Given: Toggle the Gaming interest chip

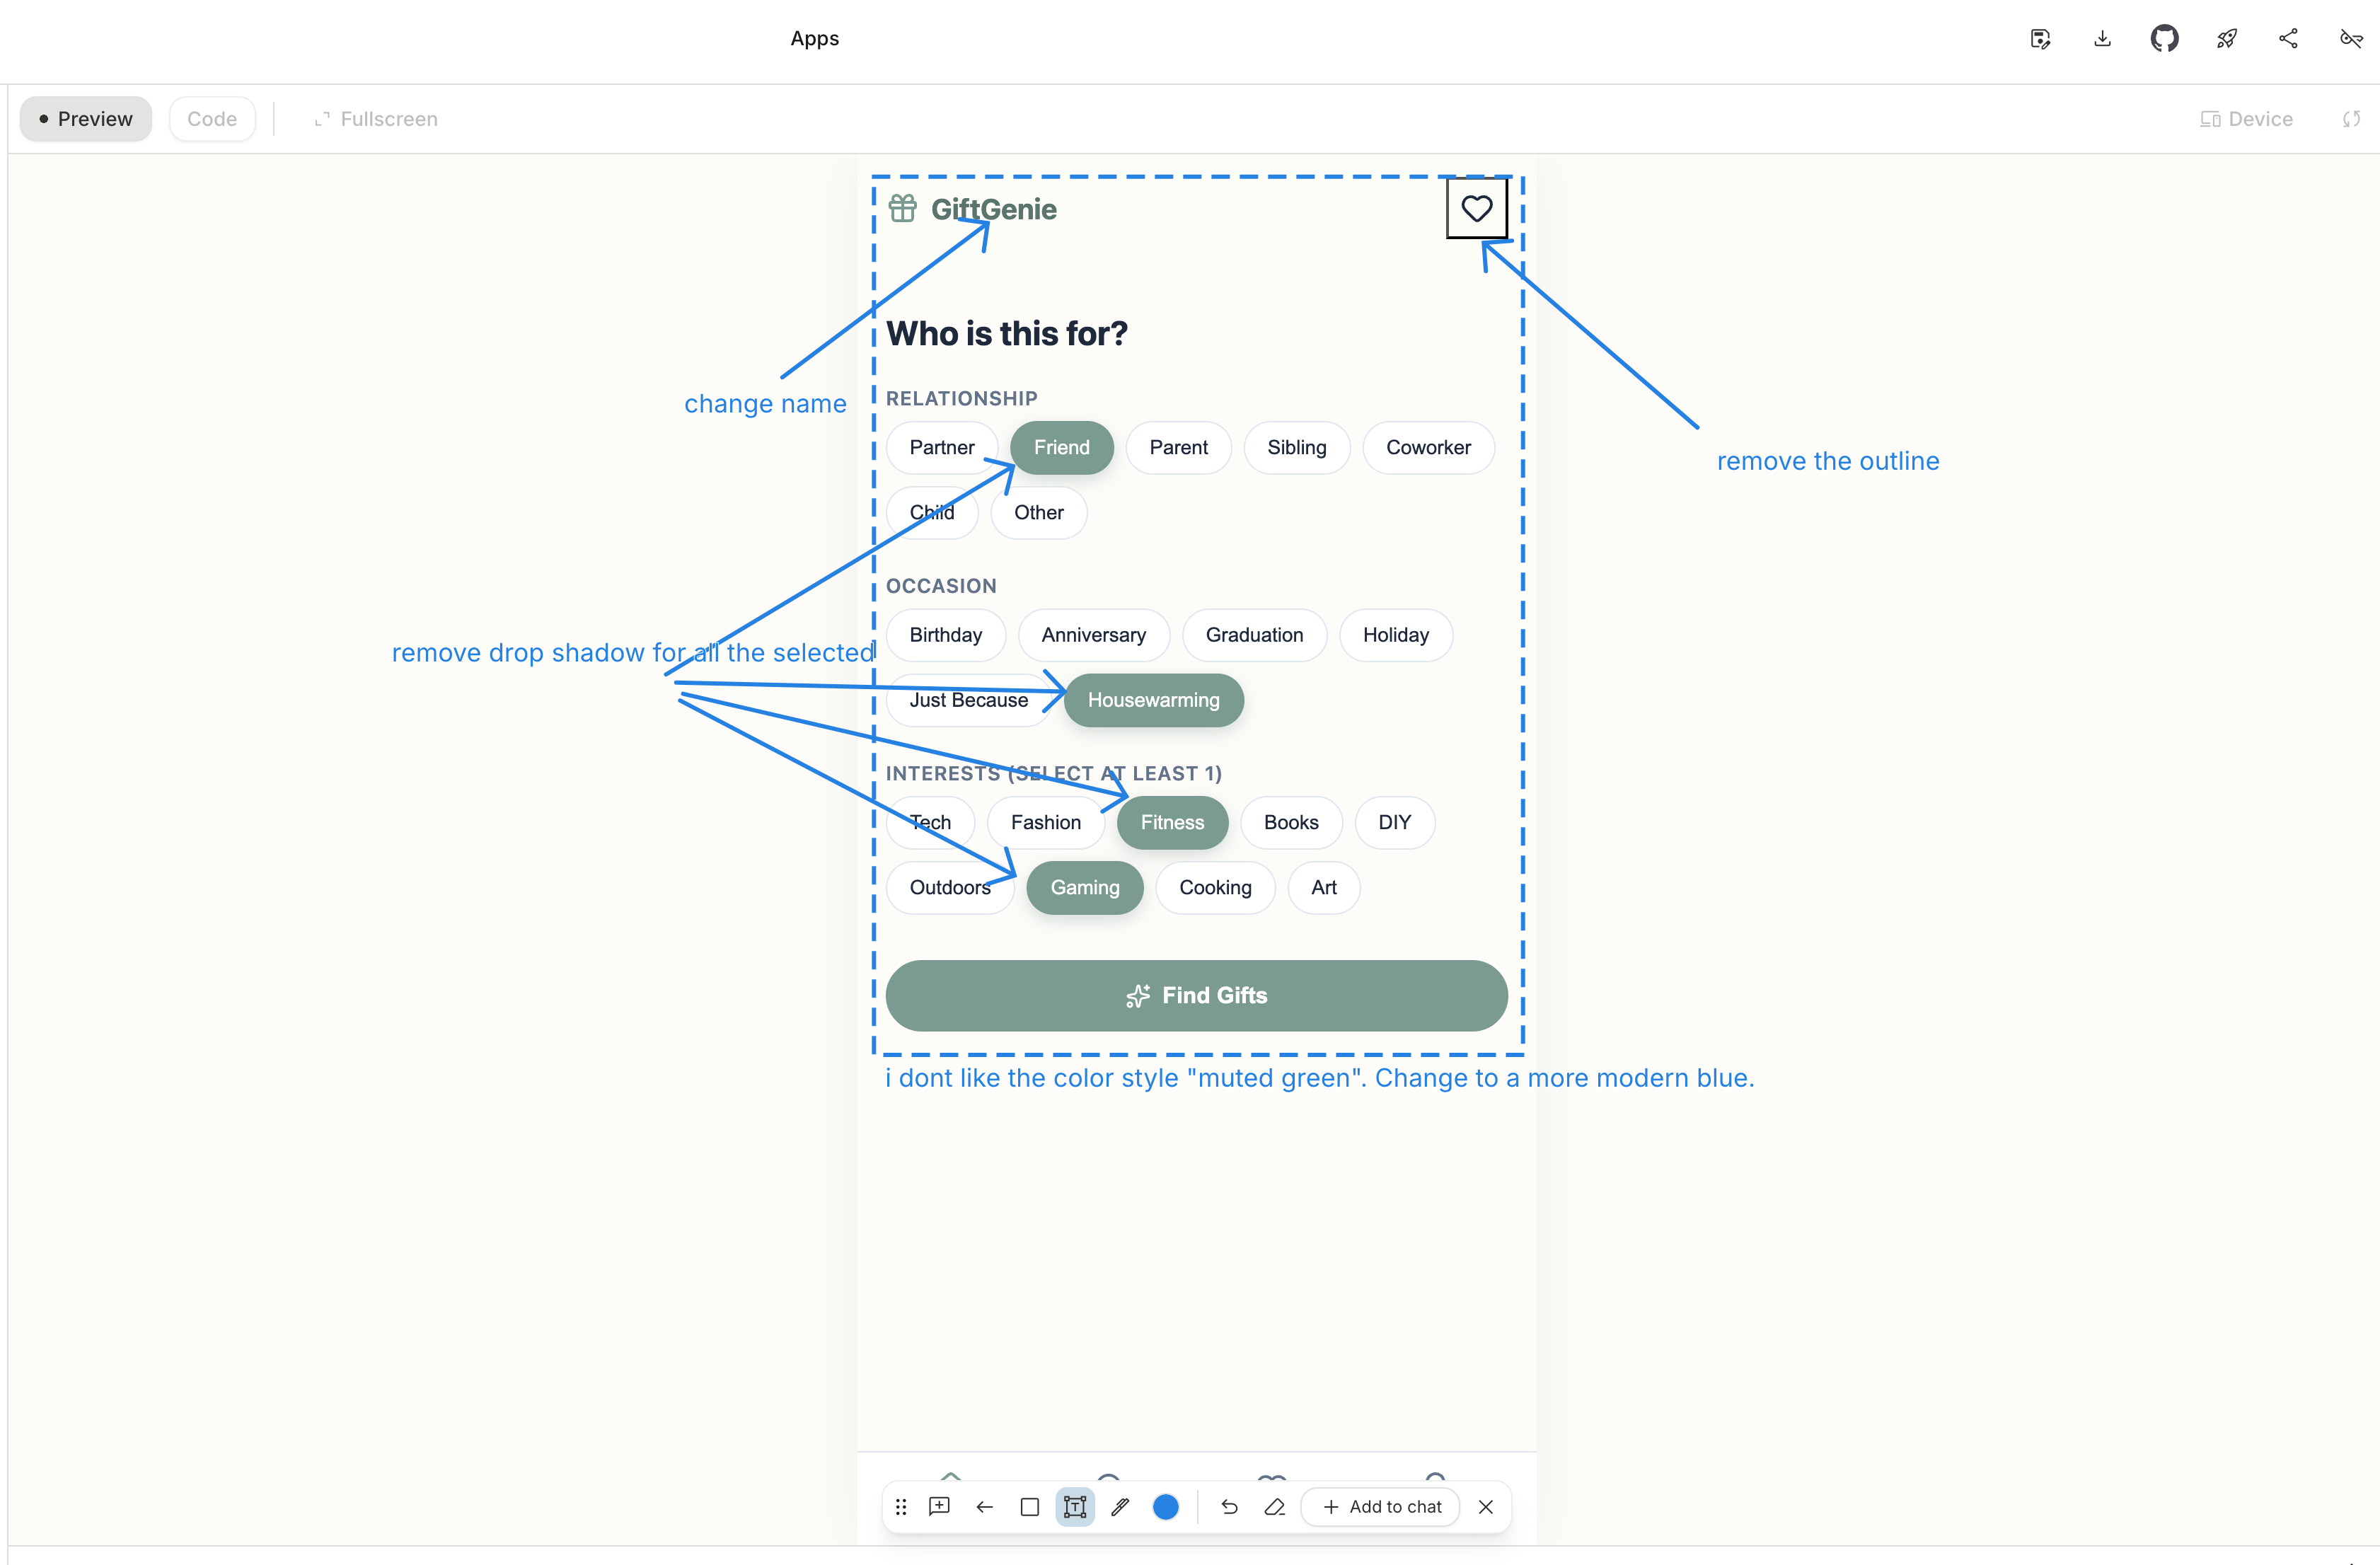Looking at the screenshot, I should tap(1084, 888).
